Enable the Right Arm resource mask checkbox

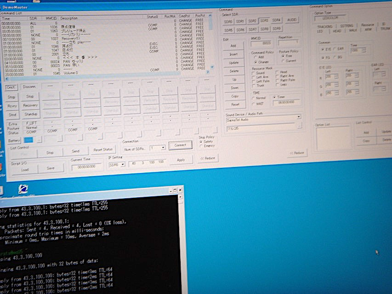285,76
